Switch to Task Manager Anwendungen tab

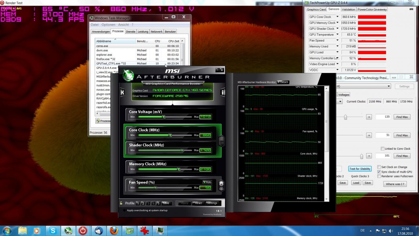pos(101,32)
